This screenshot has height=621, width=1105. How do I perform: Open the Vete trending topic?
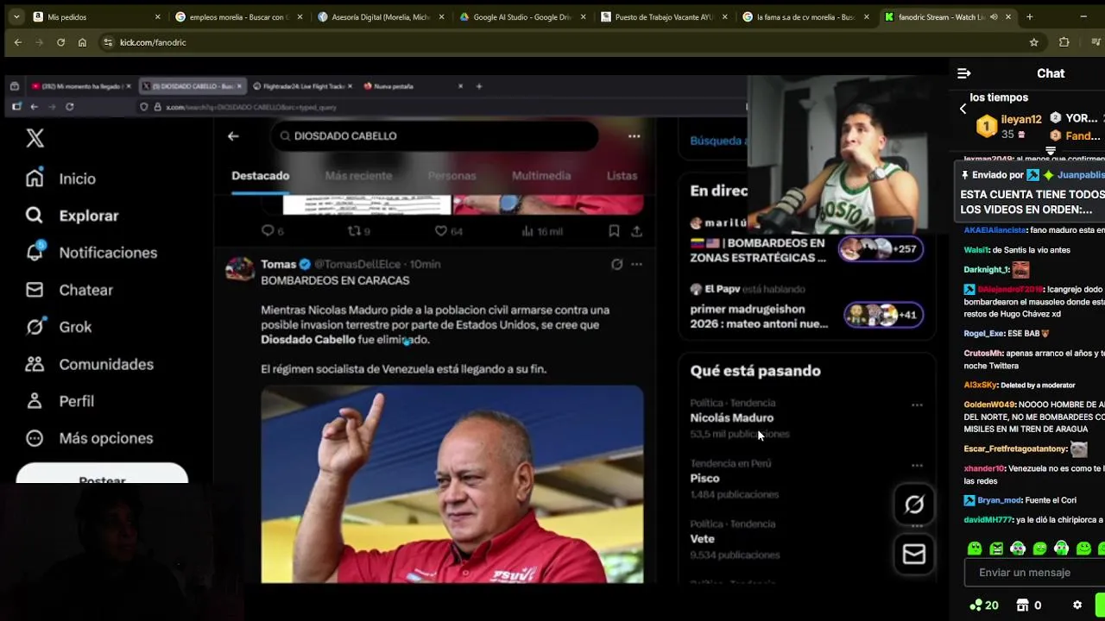pos(702,538)
